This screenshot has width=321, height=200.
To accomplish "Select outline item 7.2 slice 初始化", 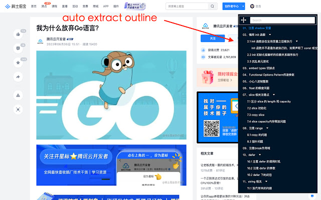I will pyautogui.click(x=256, y=108).
